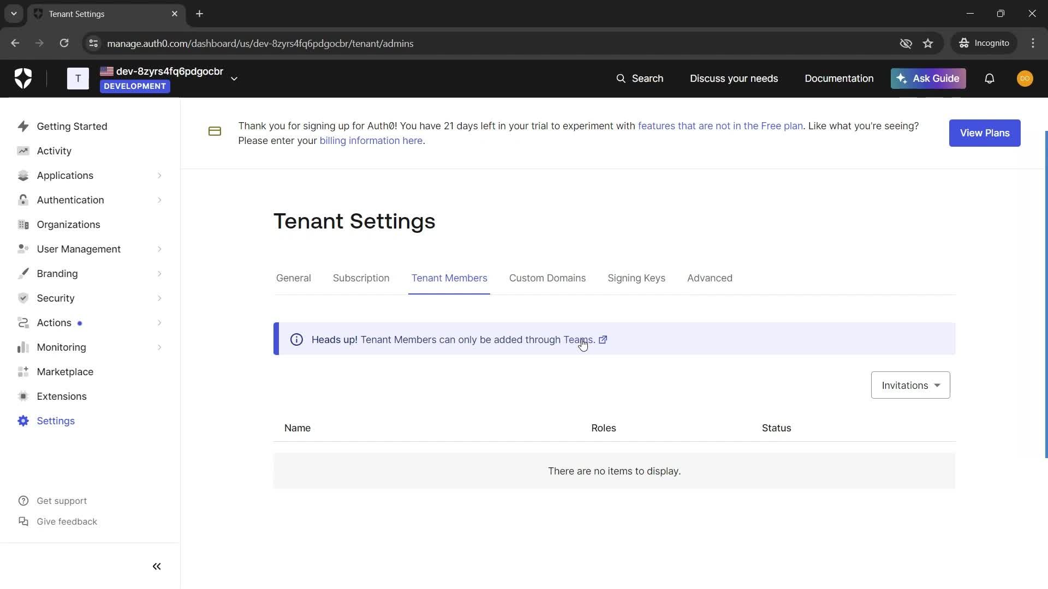
Task: Open Chrome three-dot menu
Action: coord(1033,43)
